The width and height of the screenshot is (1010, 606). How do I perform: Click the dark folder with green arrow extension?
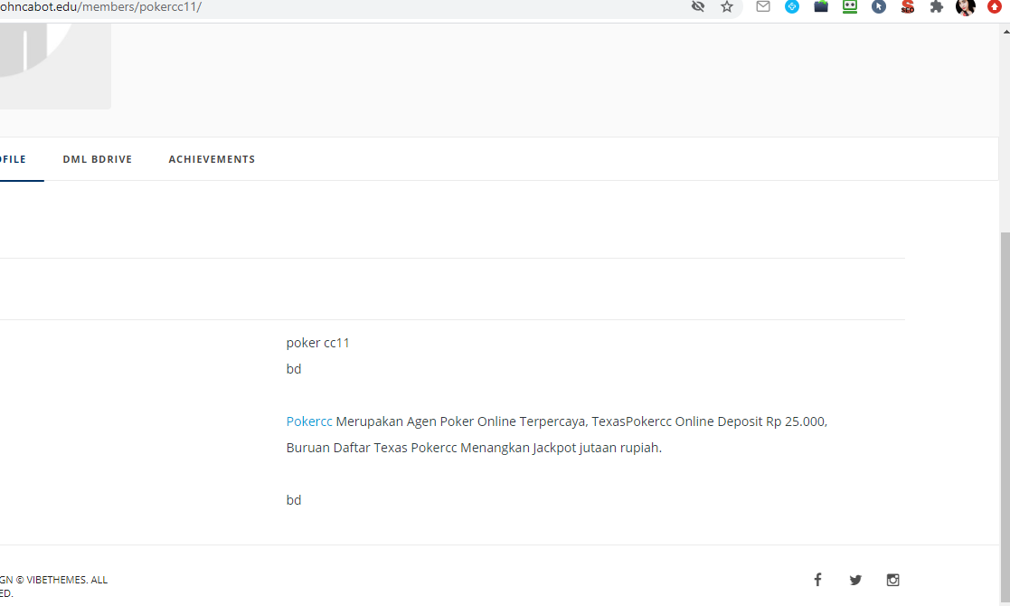(821, 6)
